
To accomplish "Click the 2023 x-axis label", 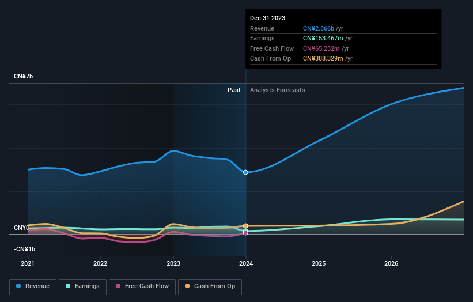I will coord(173,264).
